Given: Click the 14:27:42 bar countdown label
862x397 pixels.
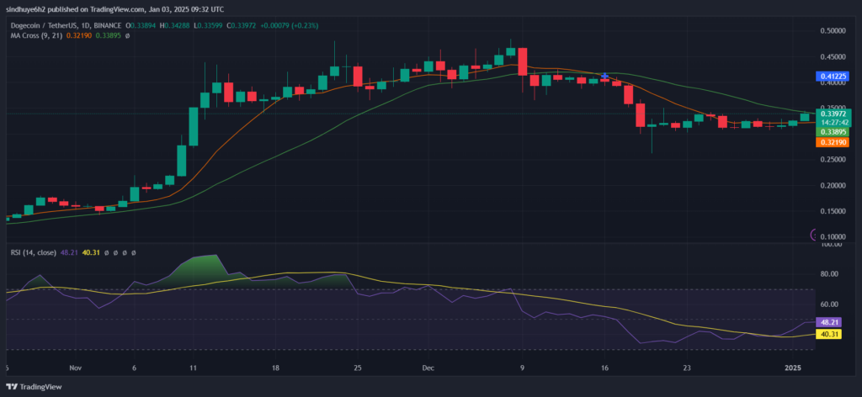Looking at the screenshot, I should [x=833, y=122].
